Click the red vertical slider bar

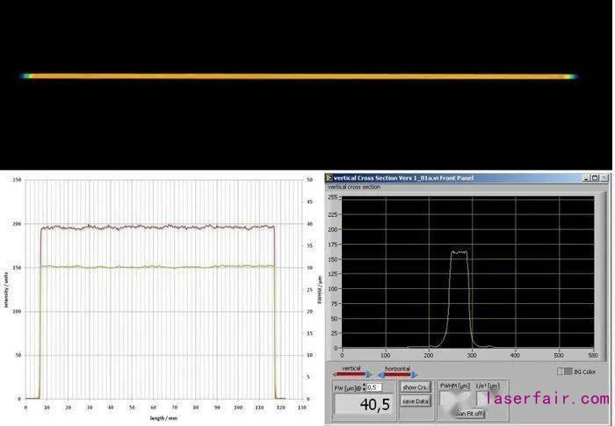point(351,375)
